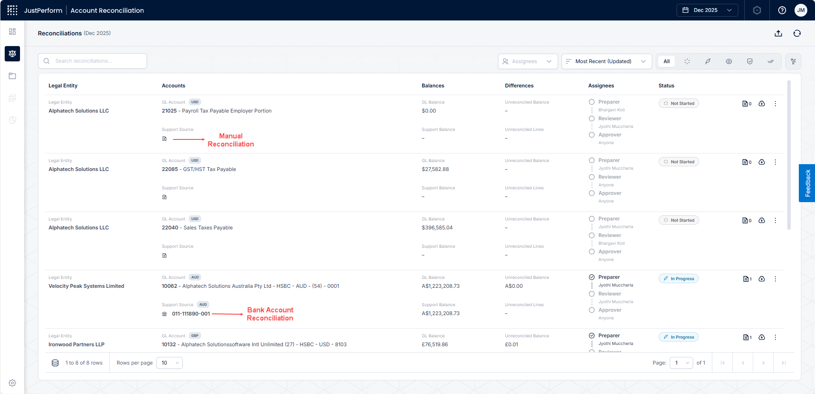Screen dimensions: 815x394
Task: Open the Rows per page dropdown
Action: 170,363
